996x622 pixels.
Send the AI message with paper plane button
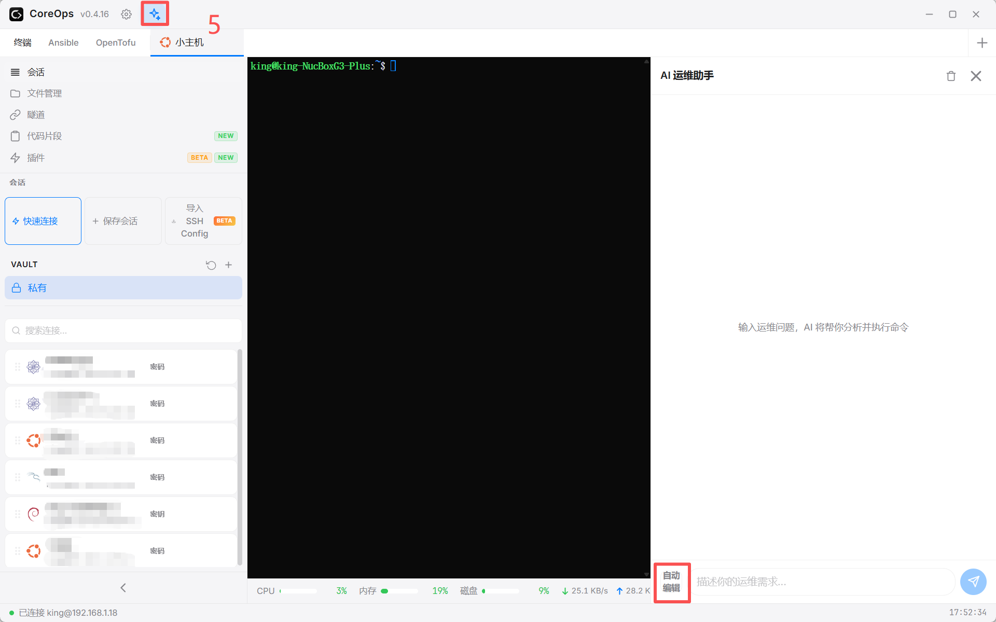tap(973, 582)
